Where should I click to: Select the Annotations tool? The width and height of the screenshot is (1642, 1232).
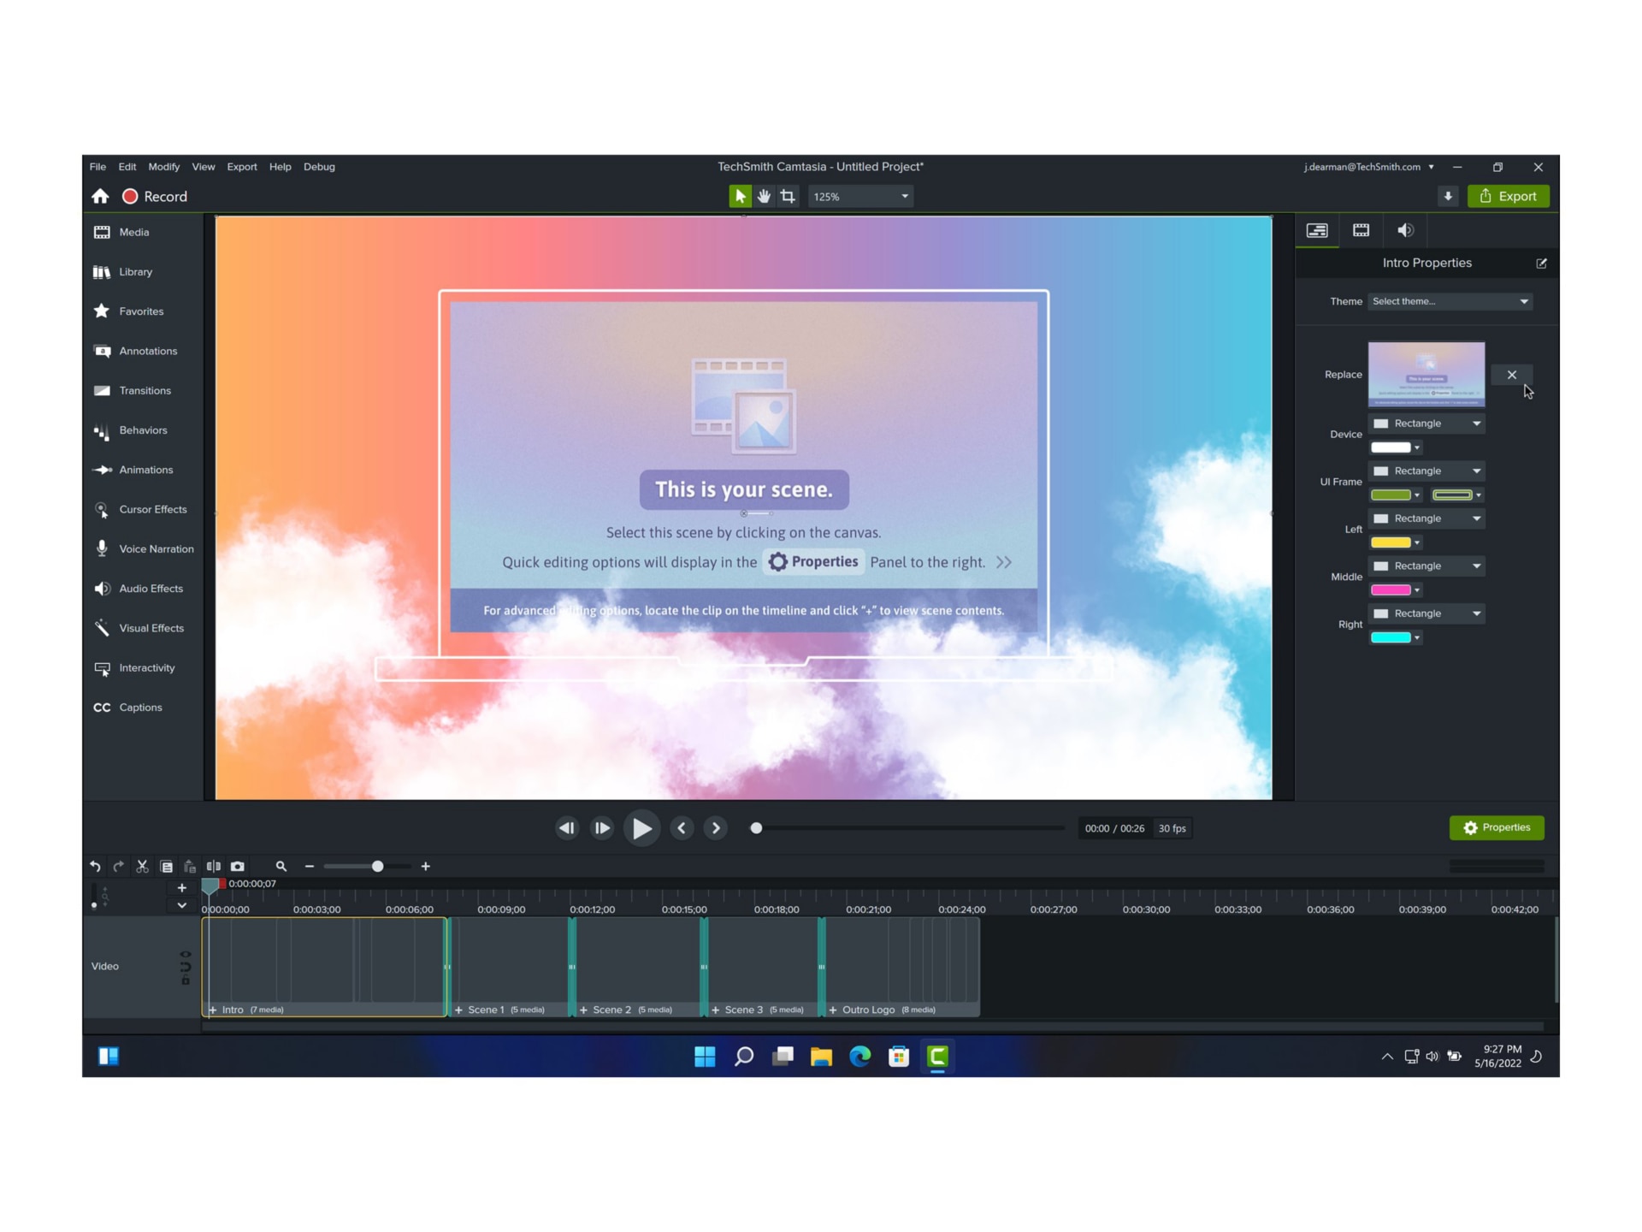(147, 351)
